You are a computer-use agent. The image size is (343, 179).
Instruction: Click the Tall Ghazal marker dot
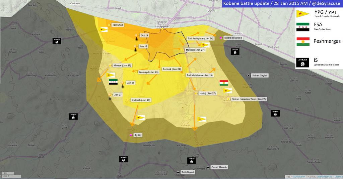pyautogui.click(x=178, y=172)
